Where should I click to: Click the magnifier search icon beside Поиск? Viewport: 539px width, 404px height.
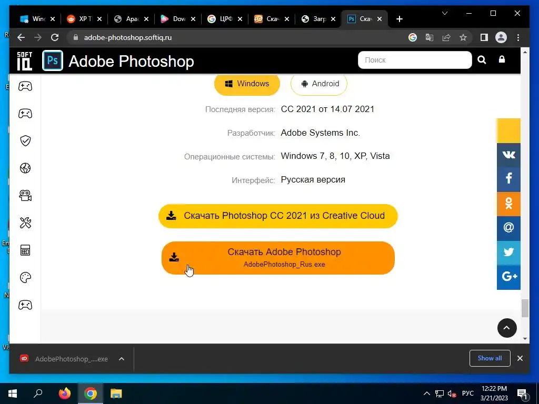tap(482, 60)
